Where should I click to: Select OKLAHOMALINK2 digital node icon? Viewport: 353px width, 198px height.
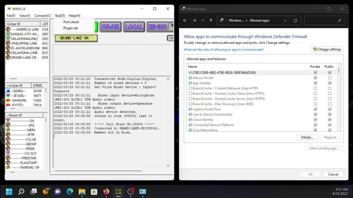pyautogui.click(x=8, y=39)
